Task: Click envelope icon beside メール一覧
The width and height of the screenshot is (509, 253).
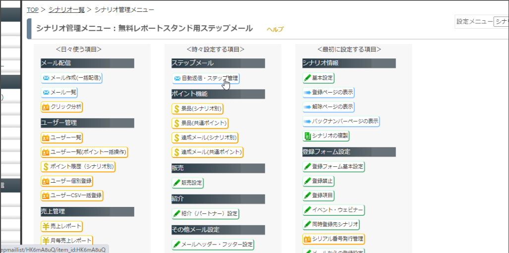Action: pyautogui.click(x=46, y=93)
